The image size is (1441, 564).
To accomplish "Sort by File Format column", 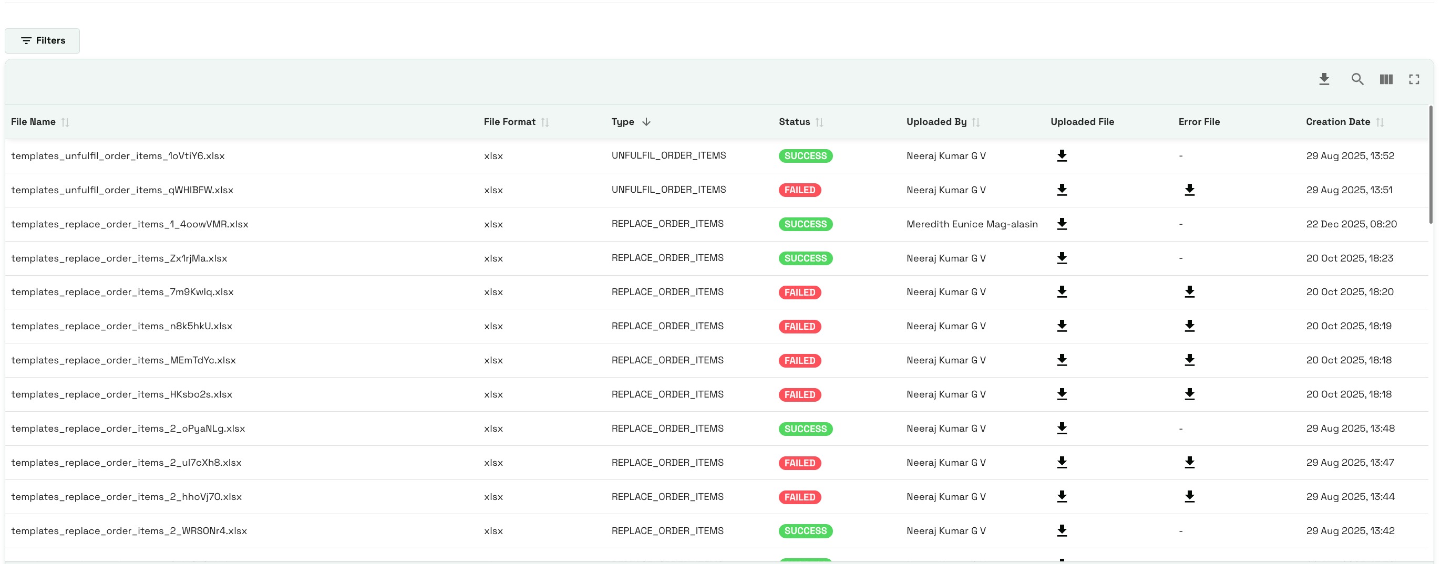I will (x=545, y=122).
